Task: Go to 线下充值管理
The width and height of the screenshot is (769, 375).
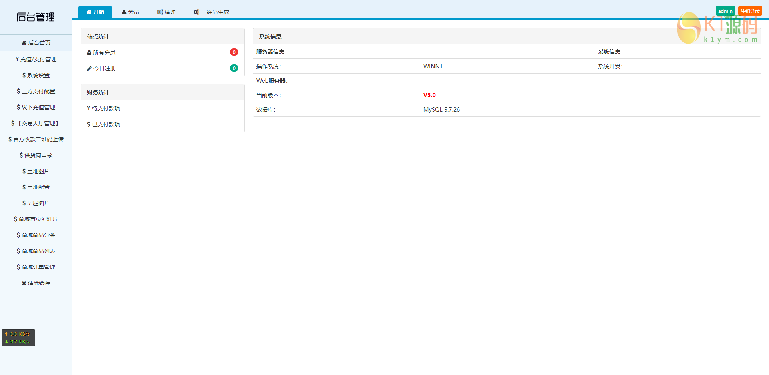Action: [36, 107]
